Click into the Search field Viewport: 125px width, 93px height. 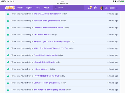68,8
